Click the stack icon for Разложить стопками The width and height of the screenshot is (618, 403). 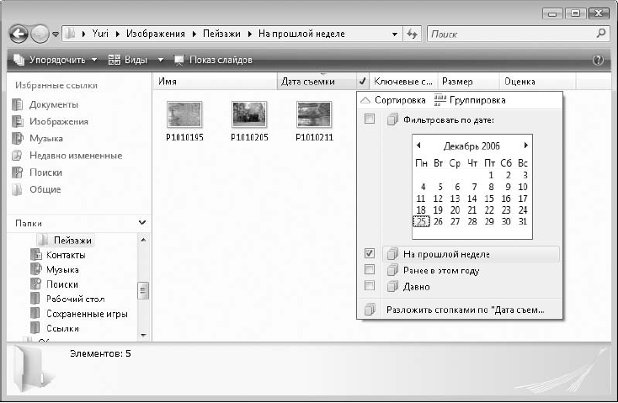point(369,310)
